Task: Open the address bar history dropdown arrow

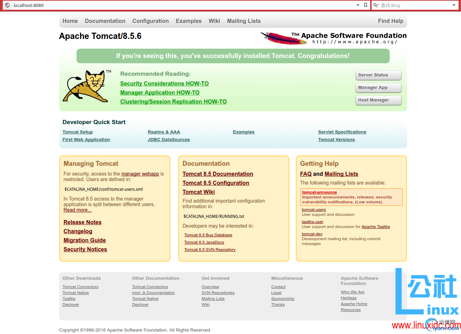Action: (x=358, y=5)
